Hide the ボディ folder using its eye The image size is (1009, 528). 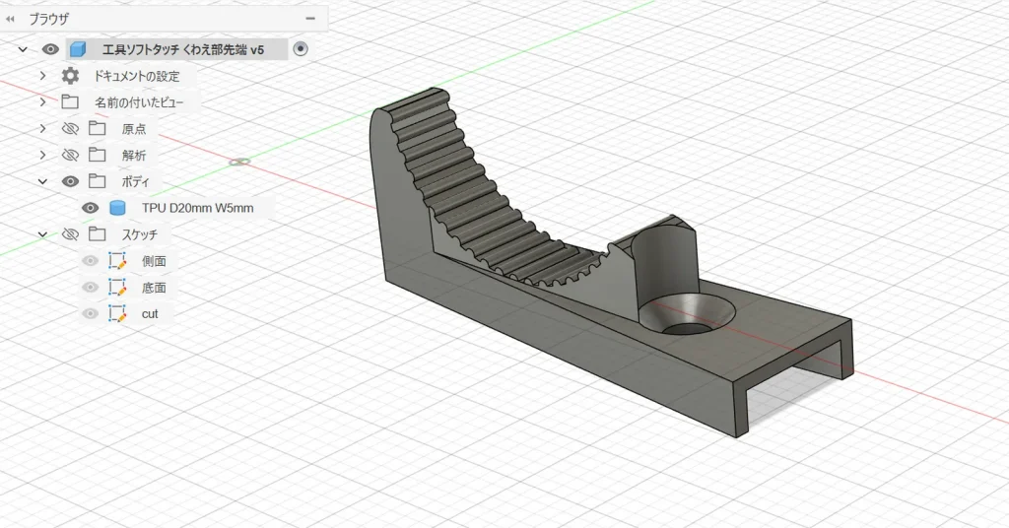point(70,181)
